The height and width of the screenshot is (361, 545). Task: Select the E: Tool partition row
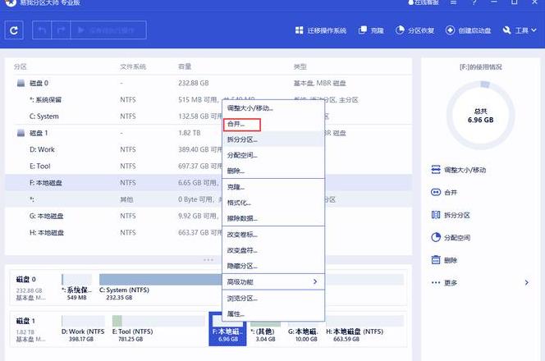tap(208, 166)
